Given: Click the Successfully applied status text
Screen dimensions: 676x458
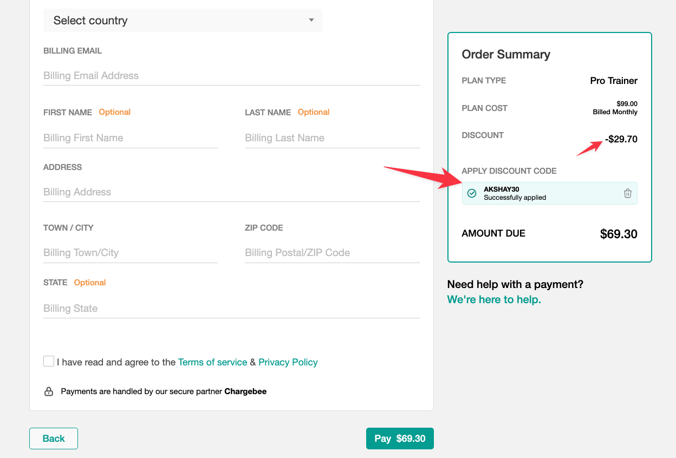Looking at the screenshot, I should pyautogui.click(x=515, y=198).
